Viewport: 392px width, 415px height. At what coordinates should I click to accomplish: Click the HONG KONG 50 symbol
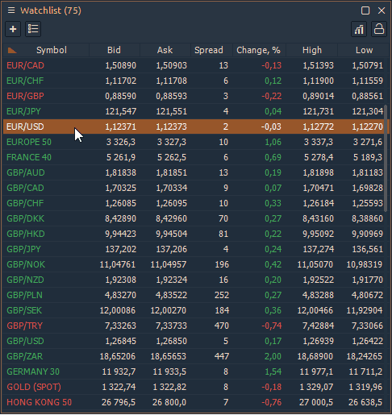(x=39, y=402)
